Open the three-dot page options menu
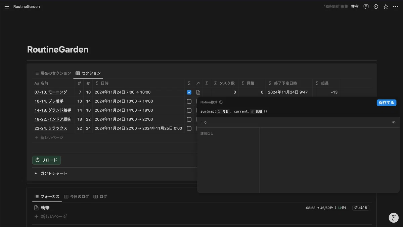The height and width of the screenshot is (227, 403). [x=396, y=6]
